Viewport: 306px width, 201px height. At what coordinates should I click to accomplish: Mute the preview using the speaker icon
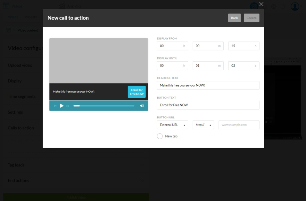coord(142,106)
